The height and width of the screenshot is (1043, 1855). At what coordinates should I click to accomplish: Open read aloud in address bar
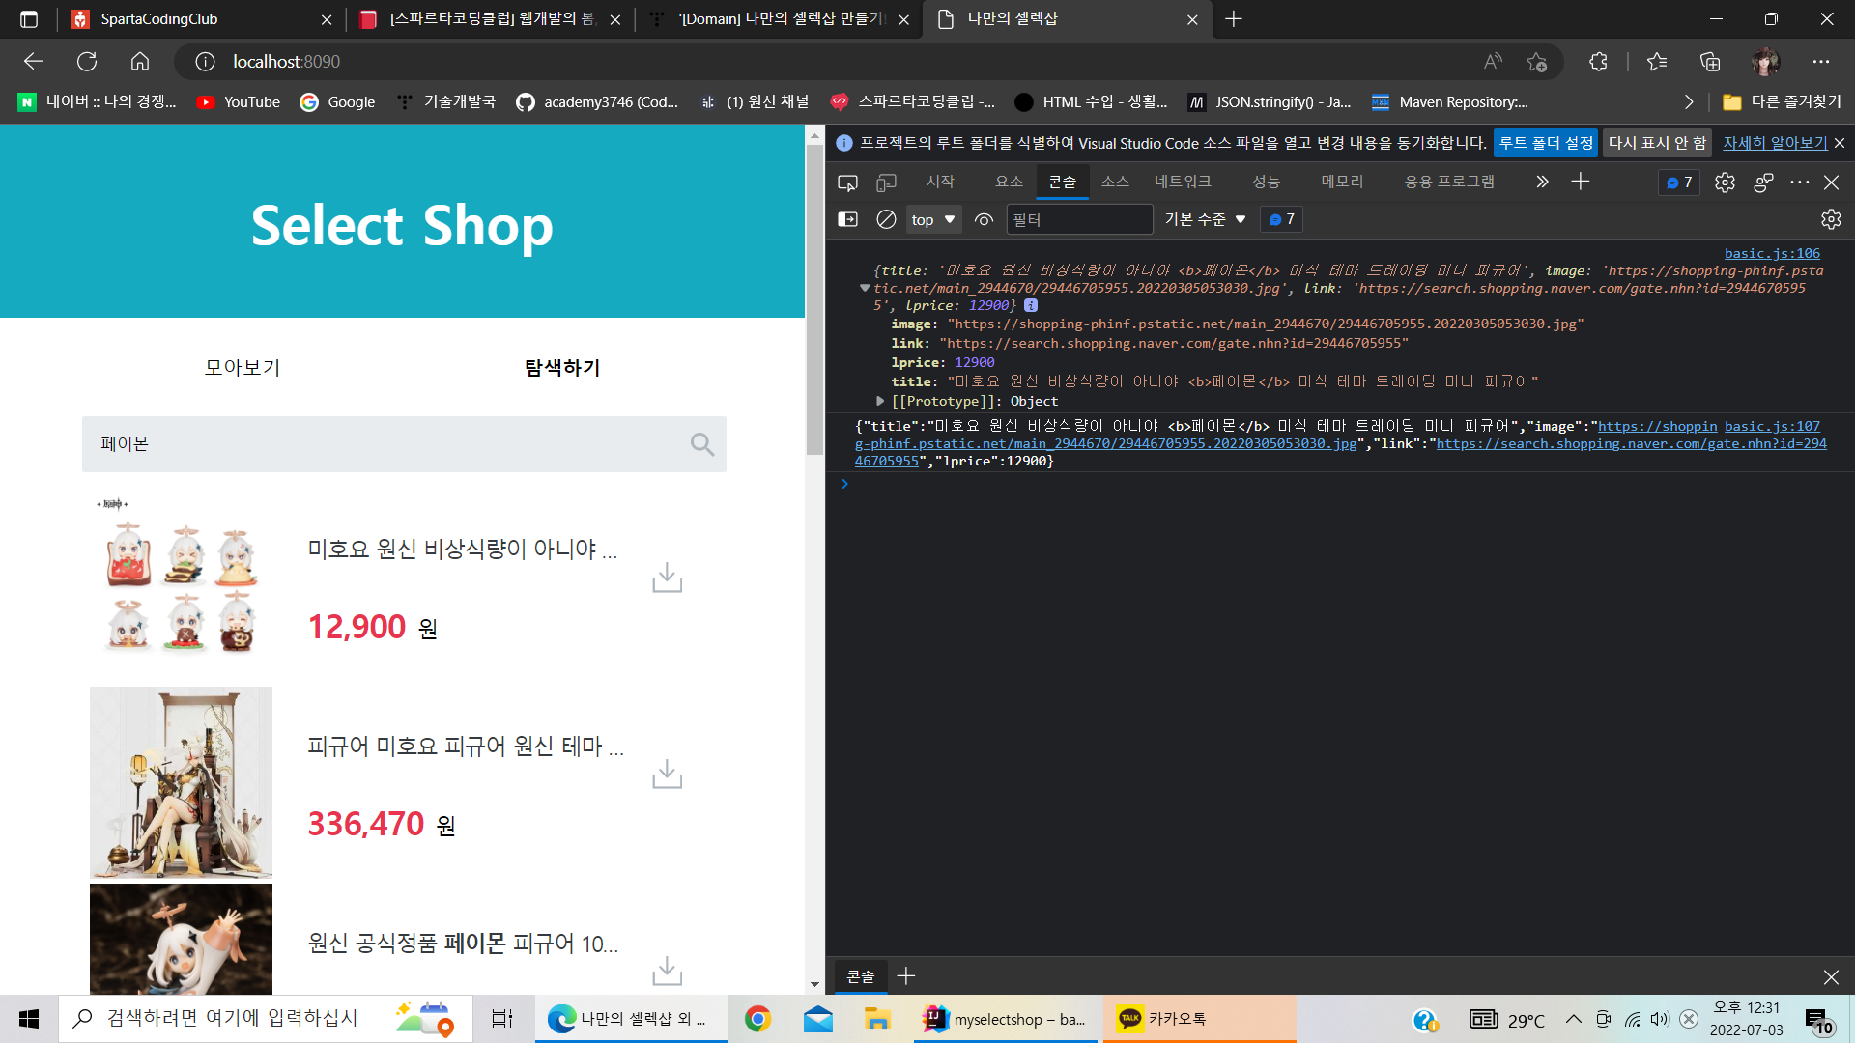[x=1493, y=62]
